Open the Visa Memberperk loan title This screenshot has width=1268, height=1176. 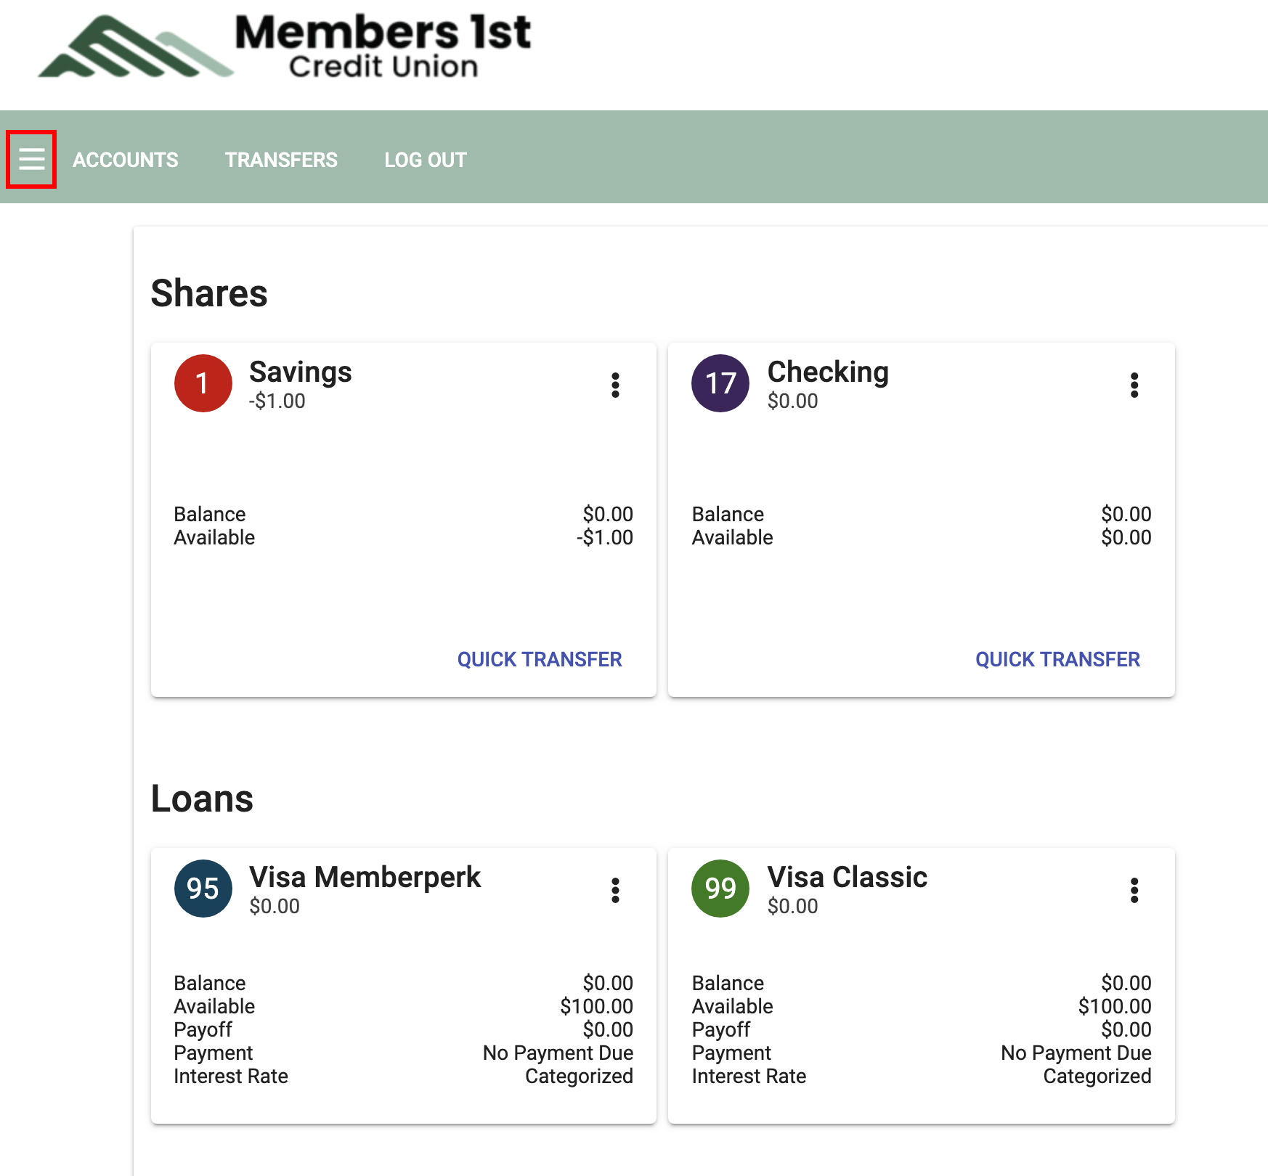(365, 877)
